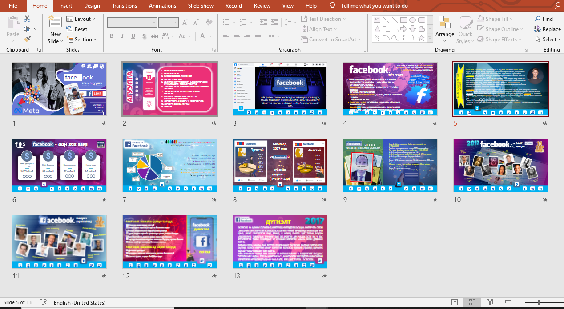
Task: Switch to Reading View in the status bar
Action: tap(490, 302)
